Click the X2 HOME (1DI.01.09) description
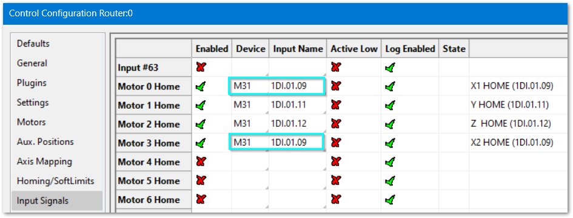Viewport: 573px width, 218px height. [512, 143]
